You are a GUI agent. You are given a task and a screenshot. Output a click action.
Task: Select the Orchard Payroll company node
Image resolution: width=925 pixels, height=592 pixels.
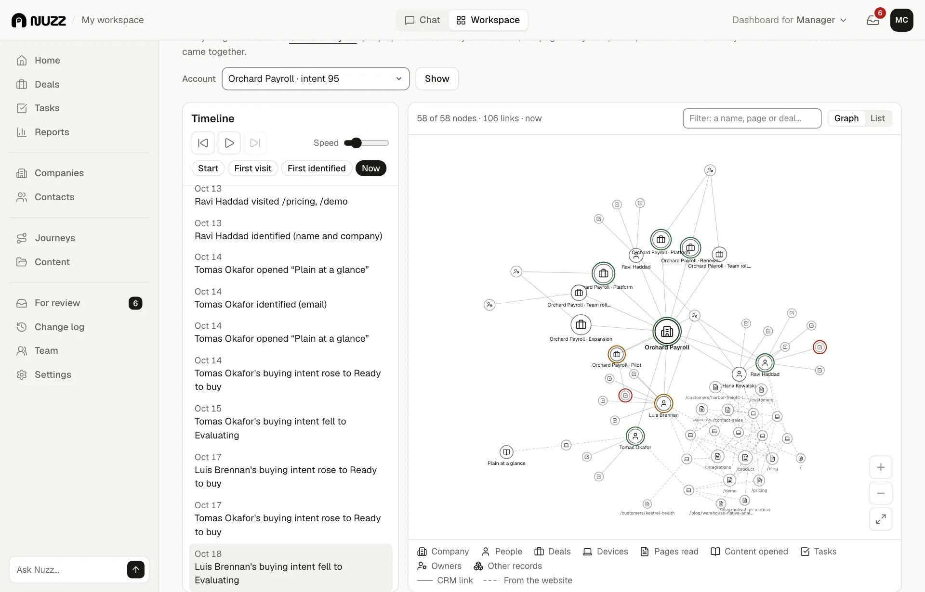pyautogui.click(x=667, y=332)
